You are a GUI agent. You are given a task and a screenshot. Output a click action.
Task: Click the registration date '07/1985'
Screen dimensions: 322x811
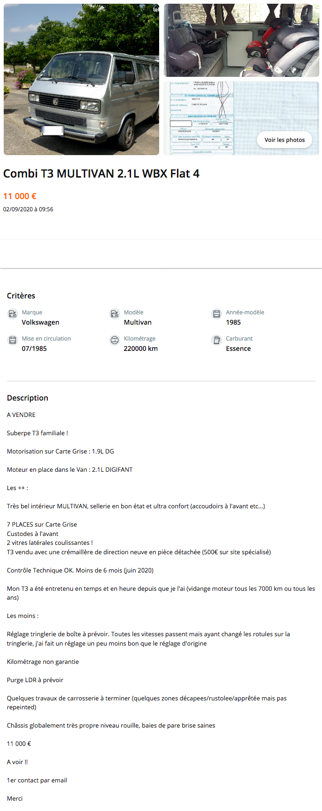pyautogui.click(x=34, y=349)
